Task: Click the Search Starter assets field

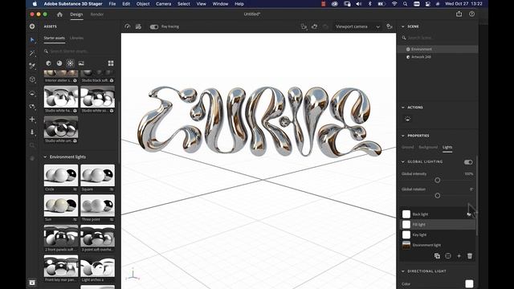Action: point(80,51)
